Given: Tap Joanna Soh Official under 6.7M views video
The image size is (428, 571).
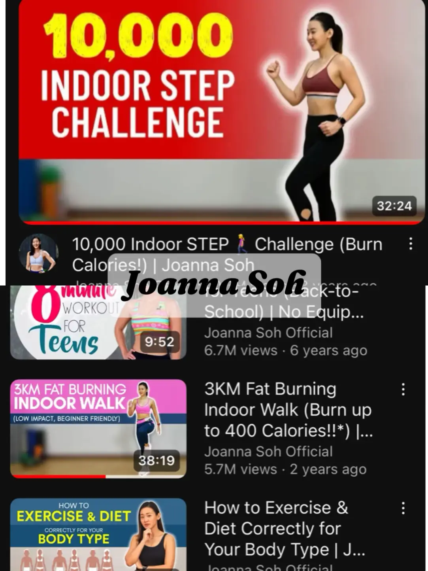Looking at the screenshot, I should click(268, 333).
